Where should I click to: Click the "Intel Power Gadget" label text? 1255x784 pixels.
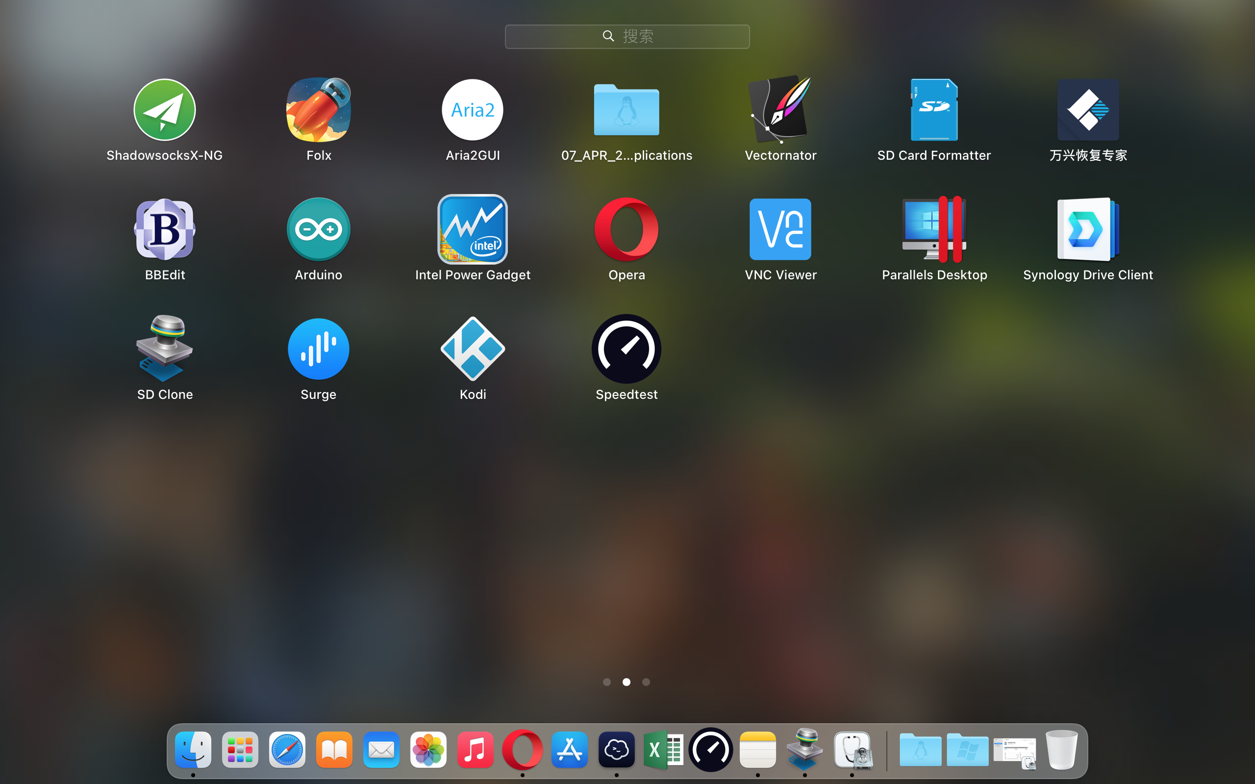tap(473, 275)
